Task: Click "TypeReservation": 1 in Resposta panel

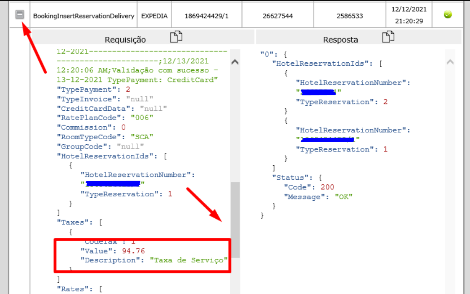Action: click(x=342, y=149)
